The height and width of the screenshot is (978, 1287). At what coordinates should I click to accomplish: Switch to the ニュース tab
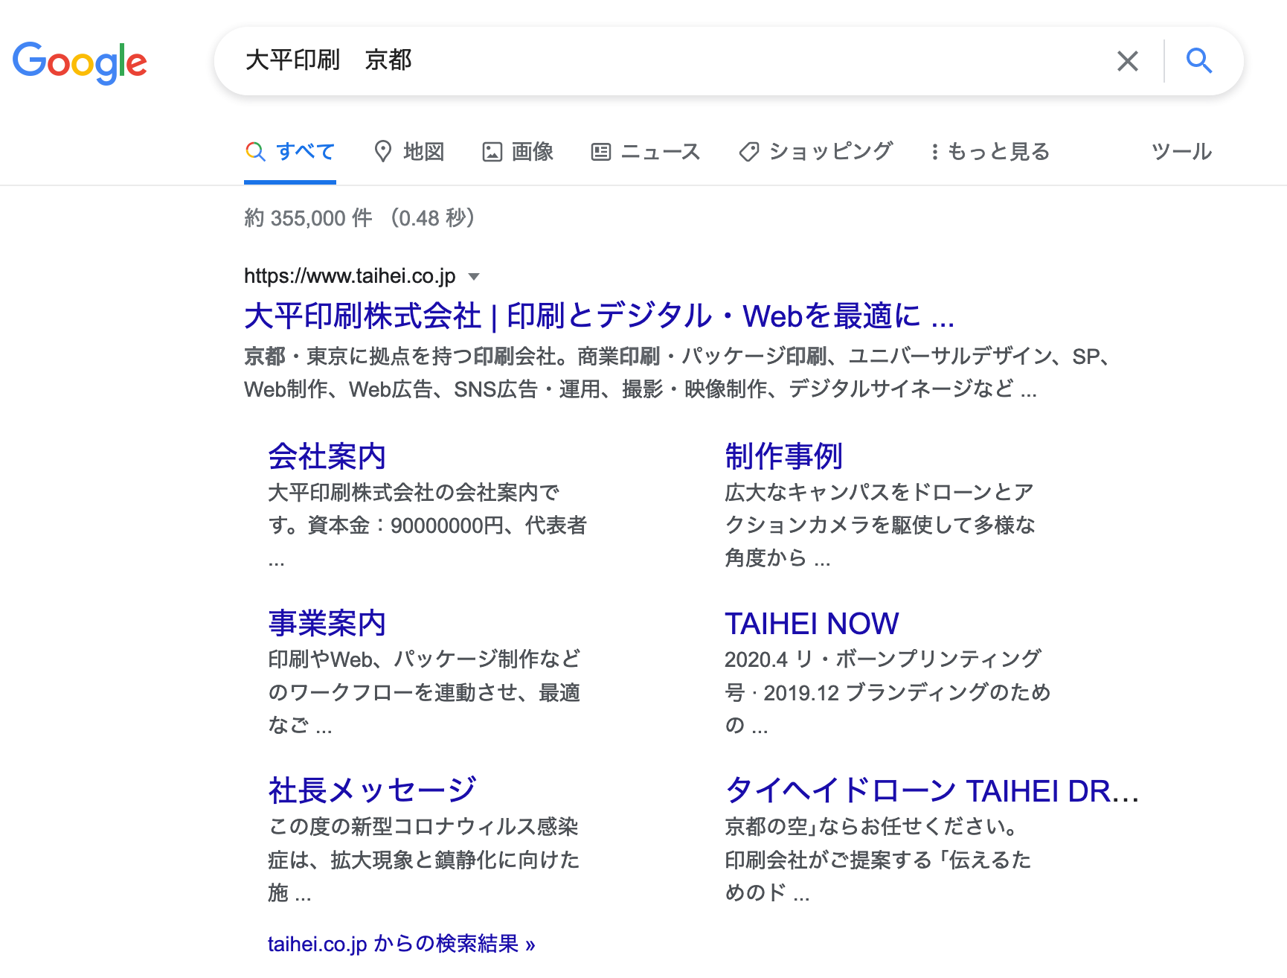(646, 152)
